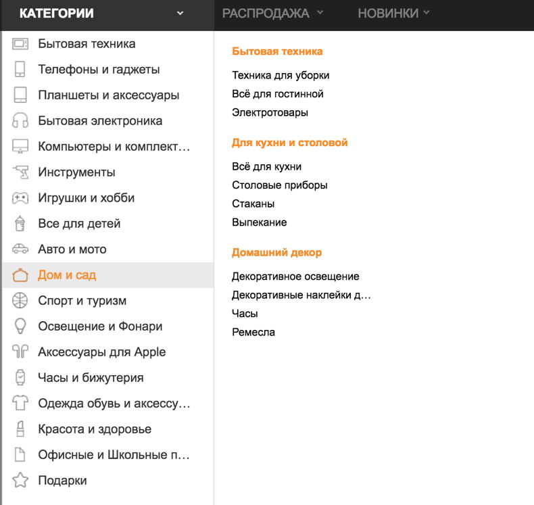
Task: Click the gamepad icon for Игрушки и хобби
Action: [x=20, y=198]
